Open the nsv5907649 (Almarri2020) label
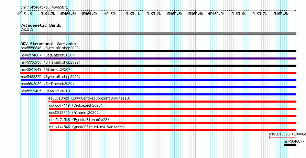Screen dimensions: 306x158 (x=45, y=69)
